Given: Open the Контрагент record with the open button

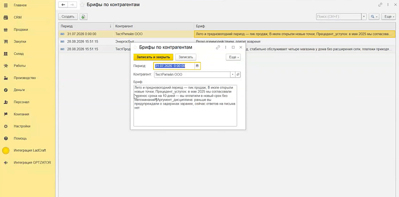Looking at the screenshot, I should [238, 74].
